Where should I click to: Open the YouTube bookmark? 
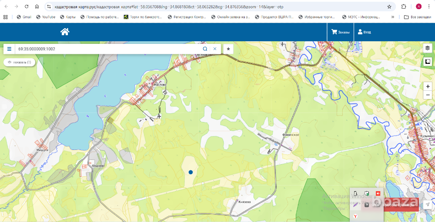tap(46, 17)
